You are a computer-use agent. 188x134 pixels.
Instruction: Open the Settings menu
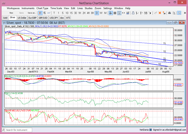coord(108,8)
